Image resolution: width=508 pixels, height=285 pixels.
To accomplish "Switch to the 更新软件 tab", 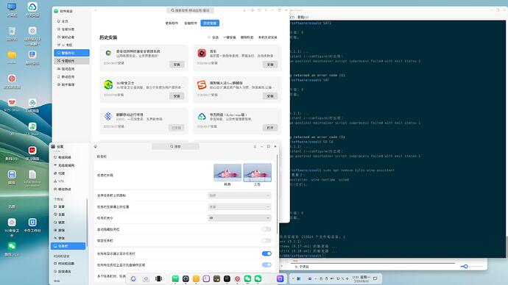I will (x=172, y=24).
